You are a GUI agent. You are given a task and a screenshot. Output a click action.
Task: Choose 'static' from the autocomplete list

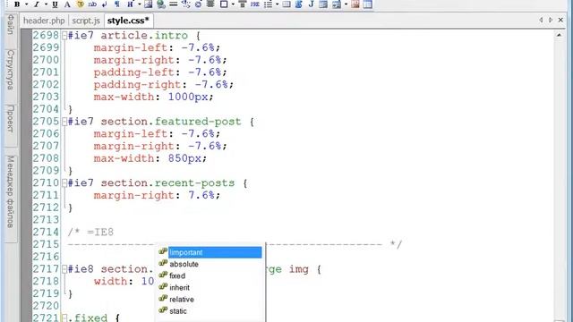[210, 310]
